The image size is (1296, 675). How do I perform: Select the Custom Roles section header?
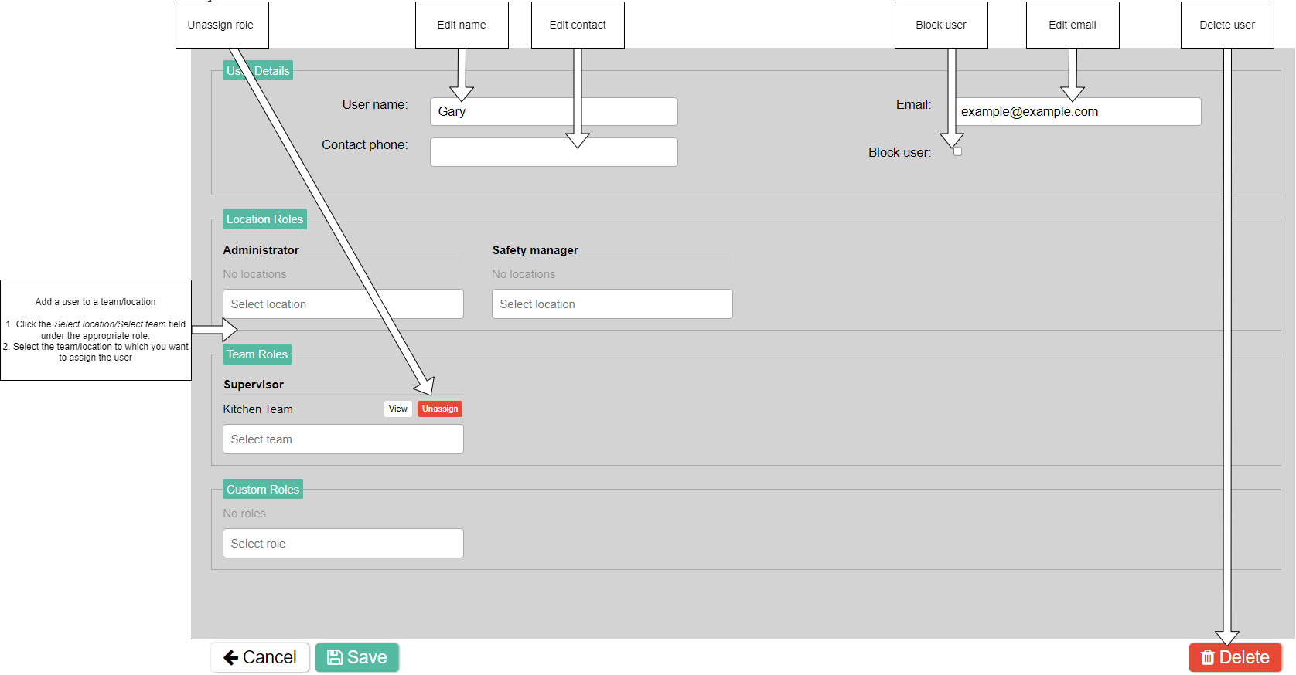click(x=262, y=490)
